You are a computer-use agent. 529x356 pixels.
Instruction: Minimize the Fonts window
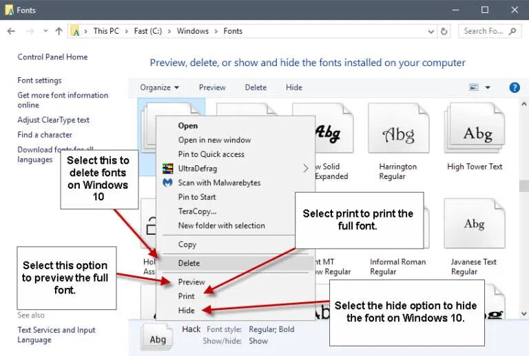pyautogui.click(x=456, y=10)
